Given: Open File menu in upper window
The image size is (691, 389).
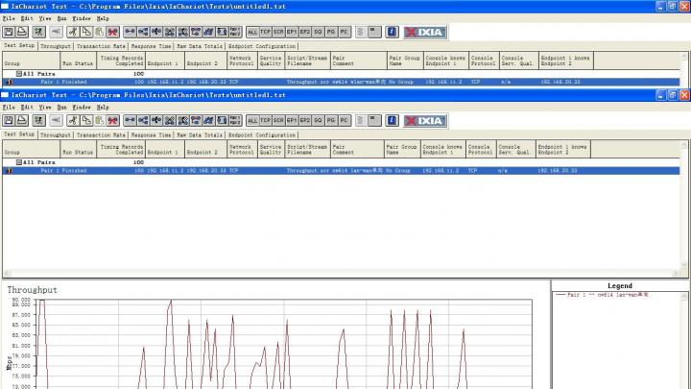Looking at the screenshot, I should [9, 18].
